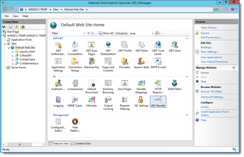The image size is (244, 157).
Task: Open Advanced Settings link
Action: pos(212,97)
